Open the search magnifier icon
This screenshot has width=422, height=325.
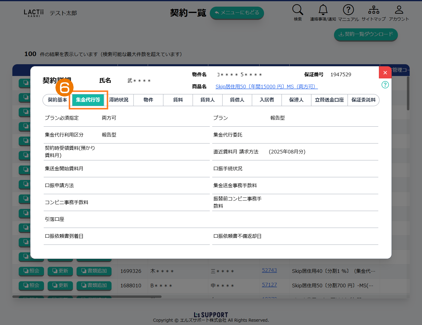[x=298, y=10]
